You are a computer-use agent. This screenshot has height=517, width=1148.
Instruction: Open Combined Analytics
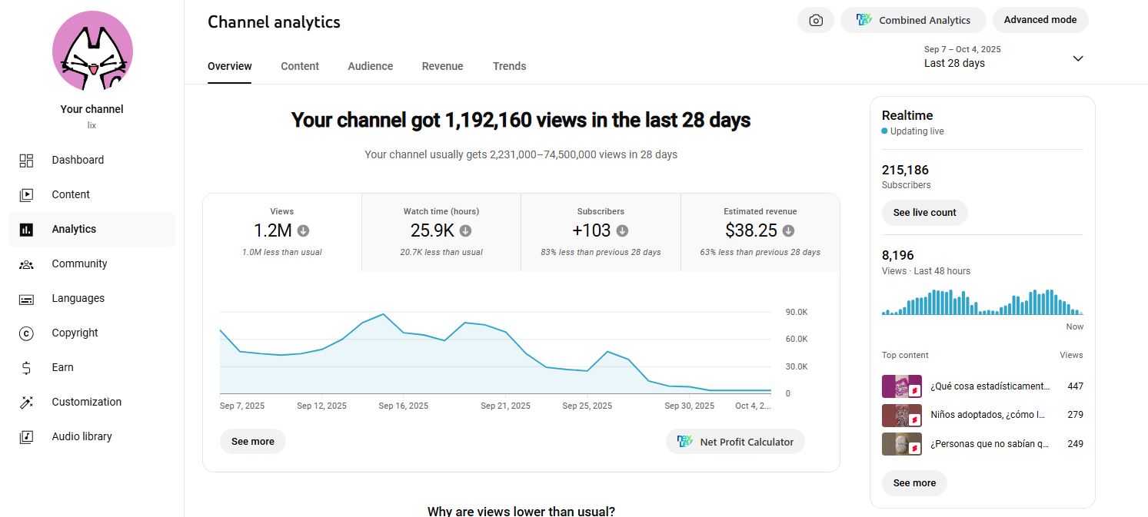(x=913, y=21)
